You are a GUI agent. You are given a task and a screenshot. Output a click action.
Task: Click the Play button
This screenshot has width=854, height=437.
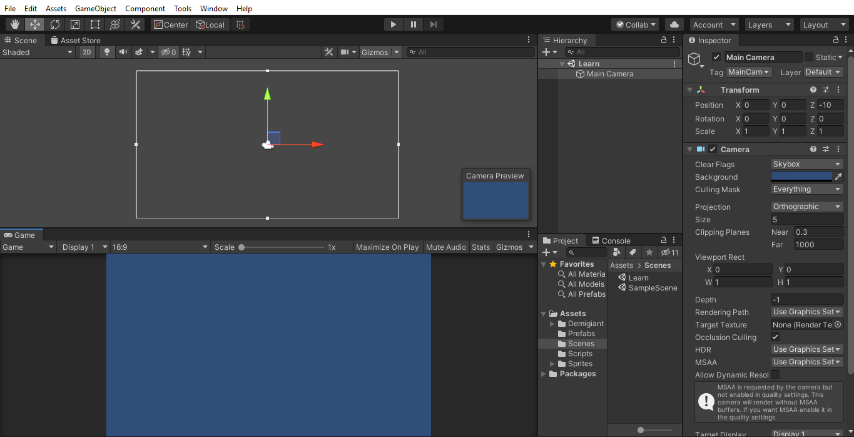click(x=394, y=24)
